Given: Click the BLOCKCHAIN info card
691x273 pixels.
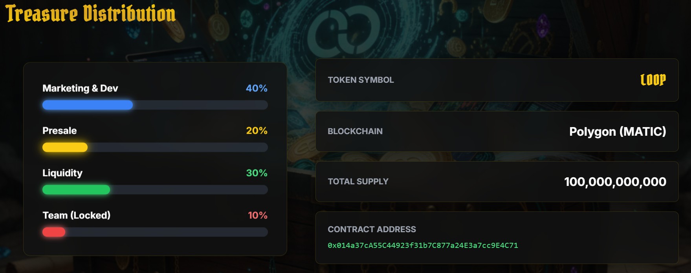Looking at the screenshot, I should (x=497, y=131).
